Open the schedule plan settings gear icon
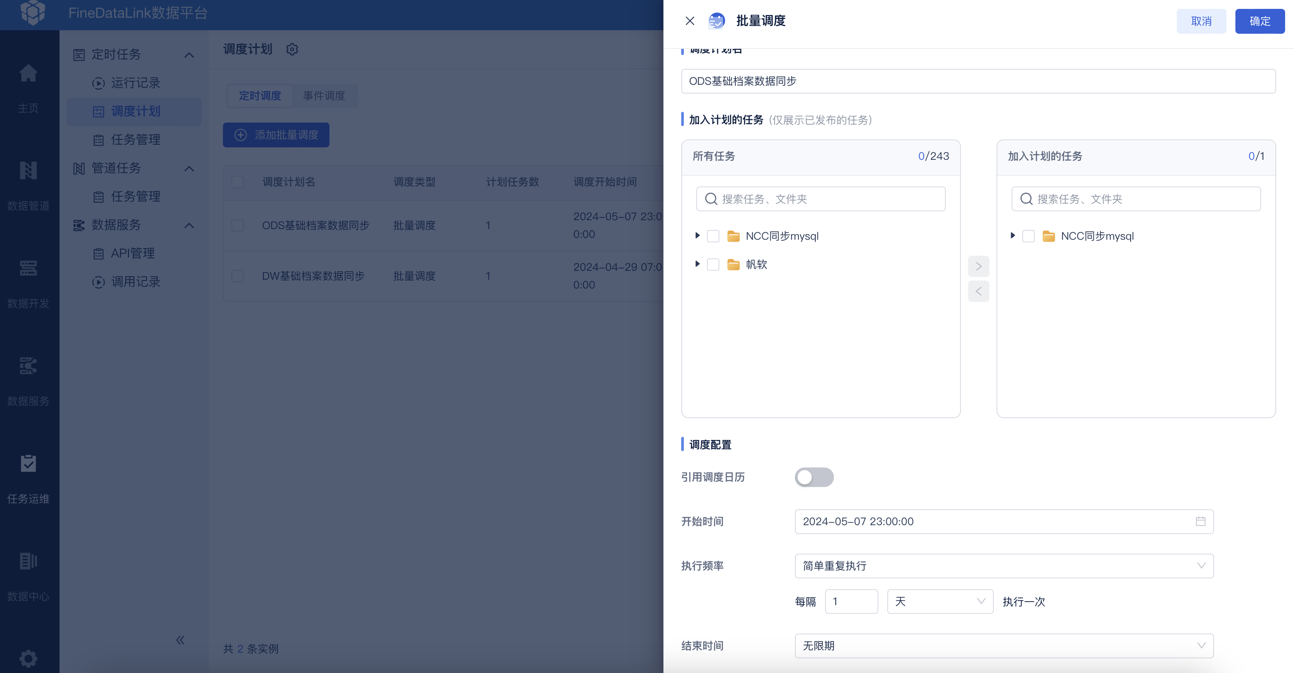This screenshot has width=1294, height=673. [292, 49]
